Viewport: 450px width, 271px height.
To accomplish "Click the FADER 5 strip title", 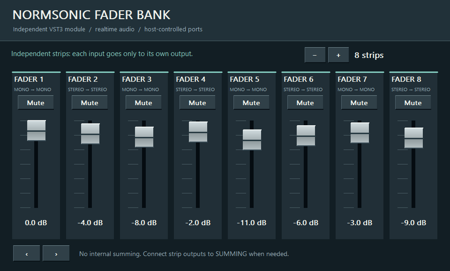I will pyautogui.click(x=245, y=79).
